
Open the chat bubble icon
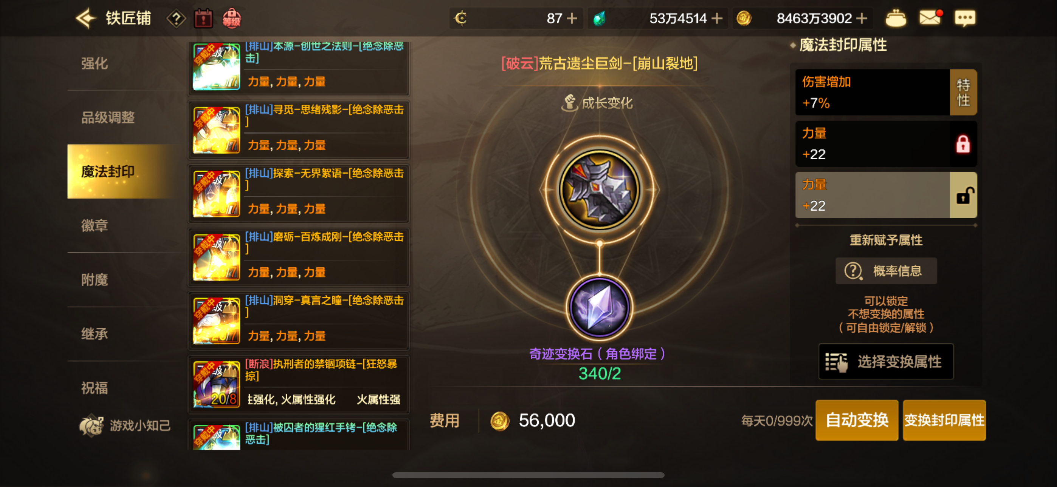point(965,18)
